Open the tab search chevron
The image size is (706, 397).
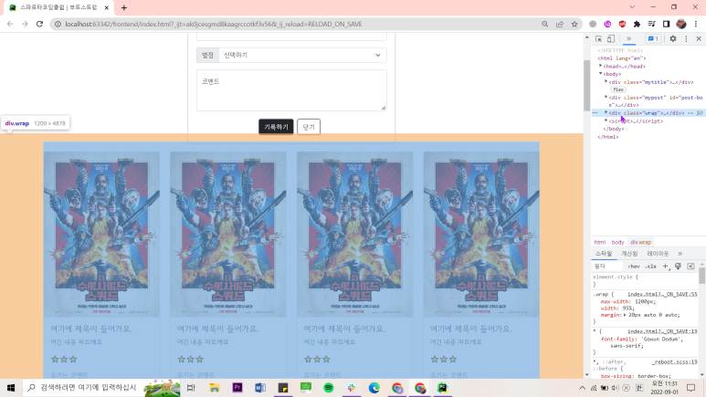[632, 7]
